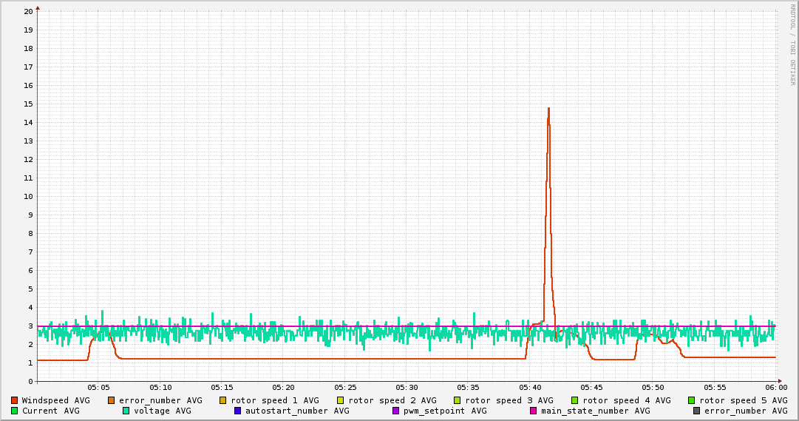Viewport: 799px width, 421px height.
Task: Click the red Windspeed AVG legend swatch
Action: point(15,400)
